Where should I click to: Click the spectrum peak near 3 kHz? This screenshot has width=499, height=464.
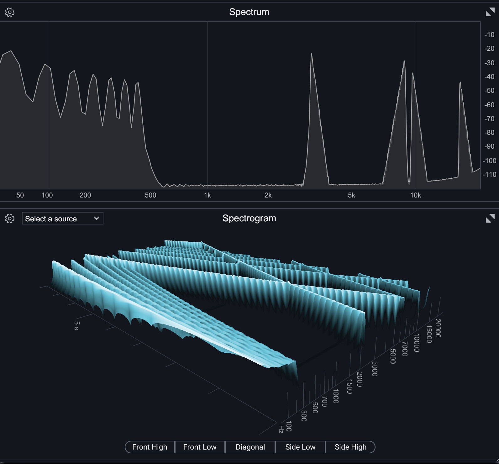[311, 55]
